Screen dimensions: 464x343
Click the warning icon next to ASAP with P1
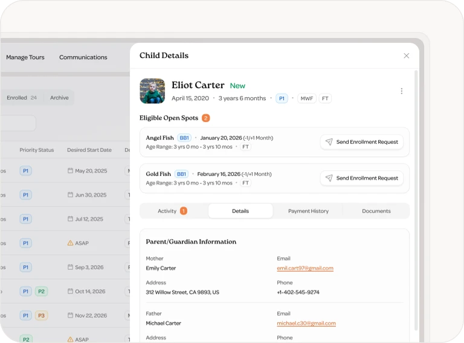click(x=70, y=243)
